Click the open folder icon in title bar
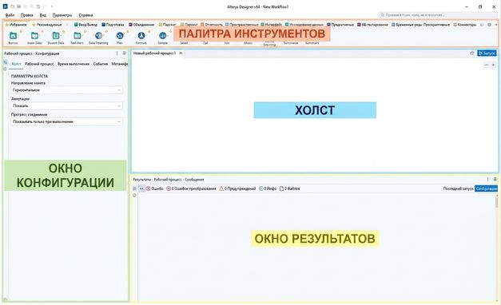The width and height of the screenshot is (501, 305). (x=13, y=6)
